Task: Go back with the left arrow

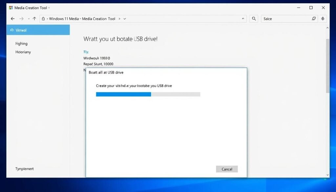Action: click(x=13, y=19)
